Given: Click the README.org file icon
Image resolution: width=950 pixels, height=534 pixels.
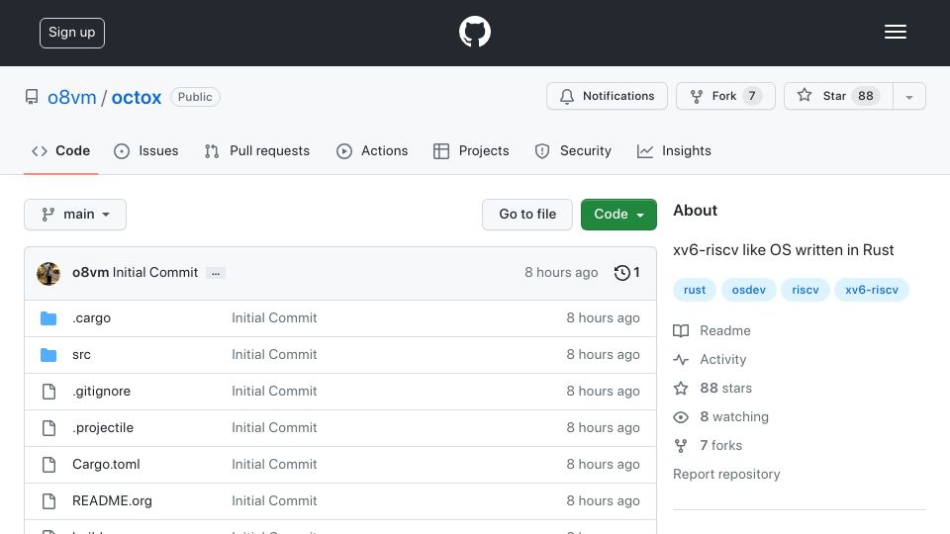Looking at the screenshot, I should point(49,501).
